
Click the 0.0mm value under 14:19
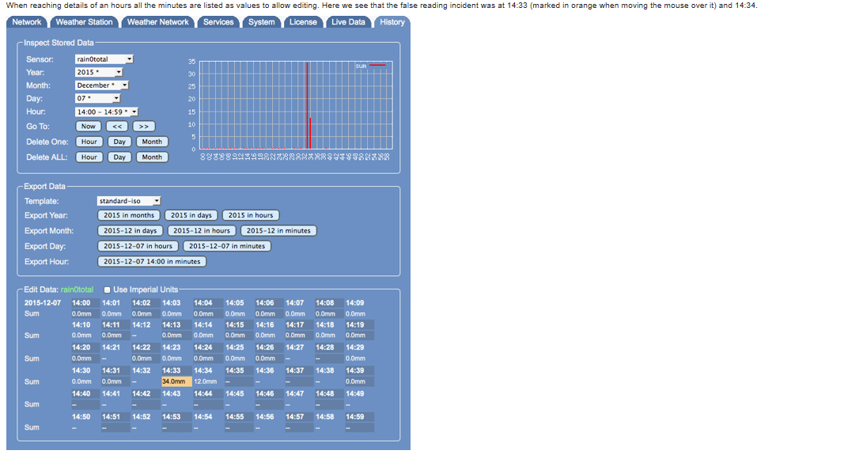point(356,335)
